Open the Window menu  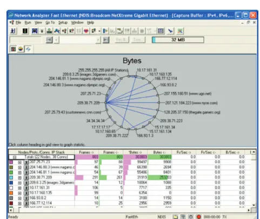coord(77,23)
